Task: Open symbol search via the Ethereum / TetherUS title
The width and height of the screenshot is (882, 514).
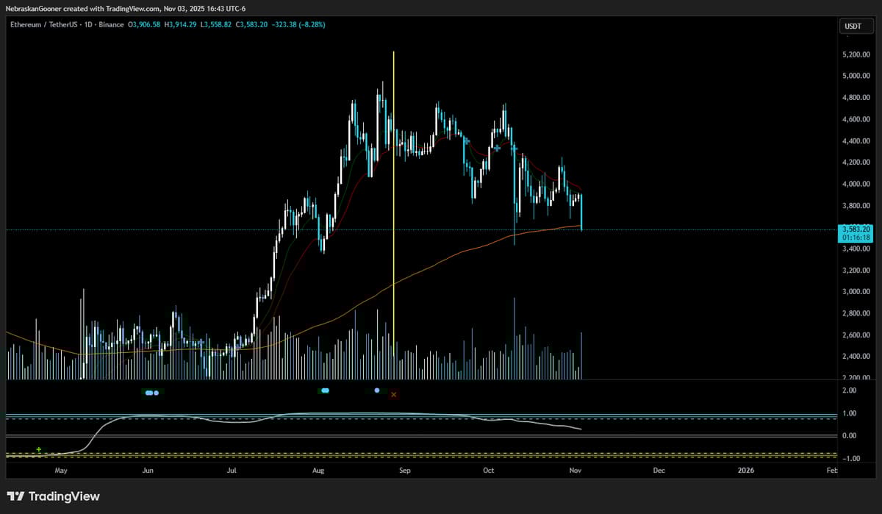Action: [x=44, y=24]
